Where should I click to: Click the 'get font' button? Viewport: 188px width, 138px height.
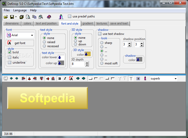coord(20,43)
